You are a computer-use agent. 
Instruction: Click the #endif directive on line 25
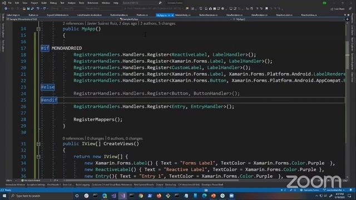[49, 100]
